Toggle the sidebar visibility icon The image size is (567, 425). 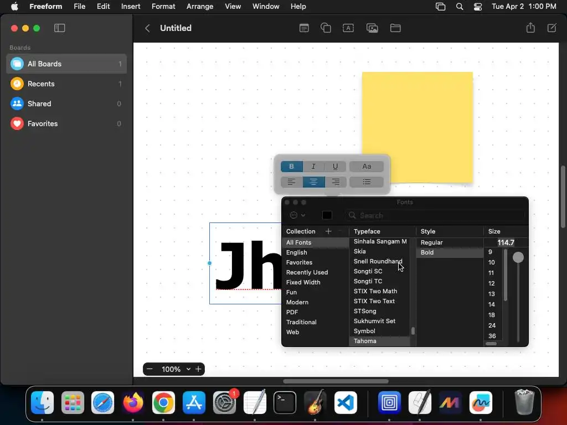(59, 28)
